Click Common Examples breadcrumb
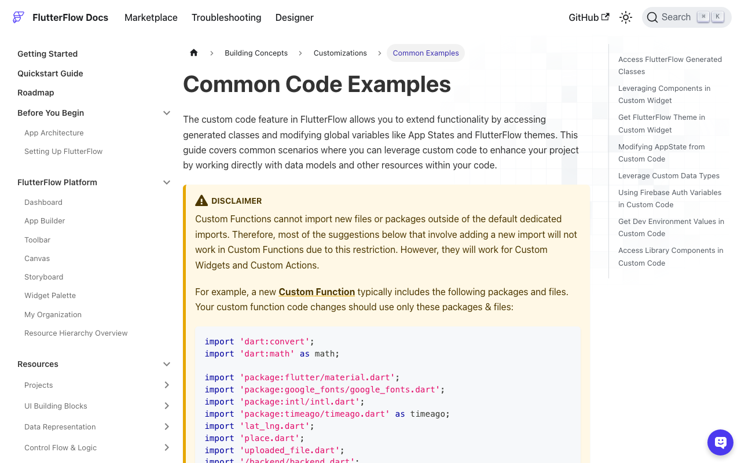 425,53
